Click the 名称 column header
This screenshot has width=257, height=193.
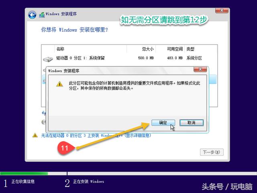pyautogui.click(x=60, y=49)
